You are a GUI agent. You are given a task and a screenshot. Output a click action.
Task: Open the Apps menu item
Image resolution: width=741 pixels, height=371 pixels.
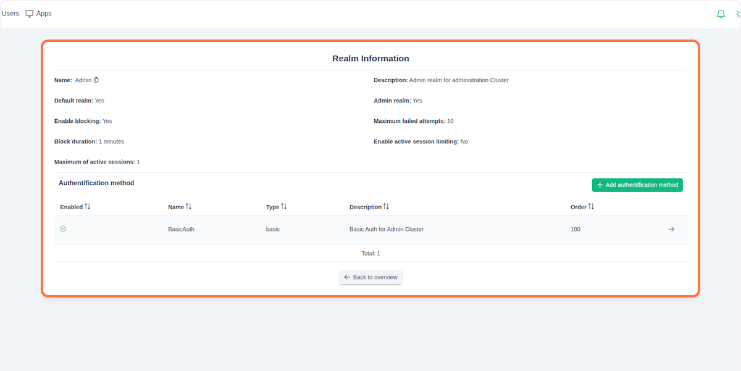44,14
